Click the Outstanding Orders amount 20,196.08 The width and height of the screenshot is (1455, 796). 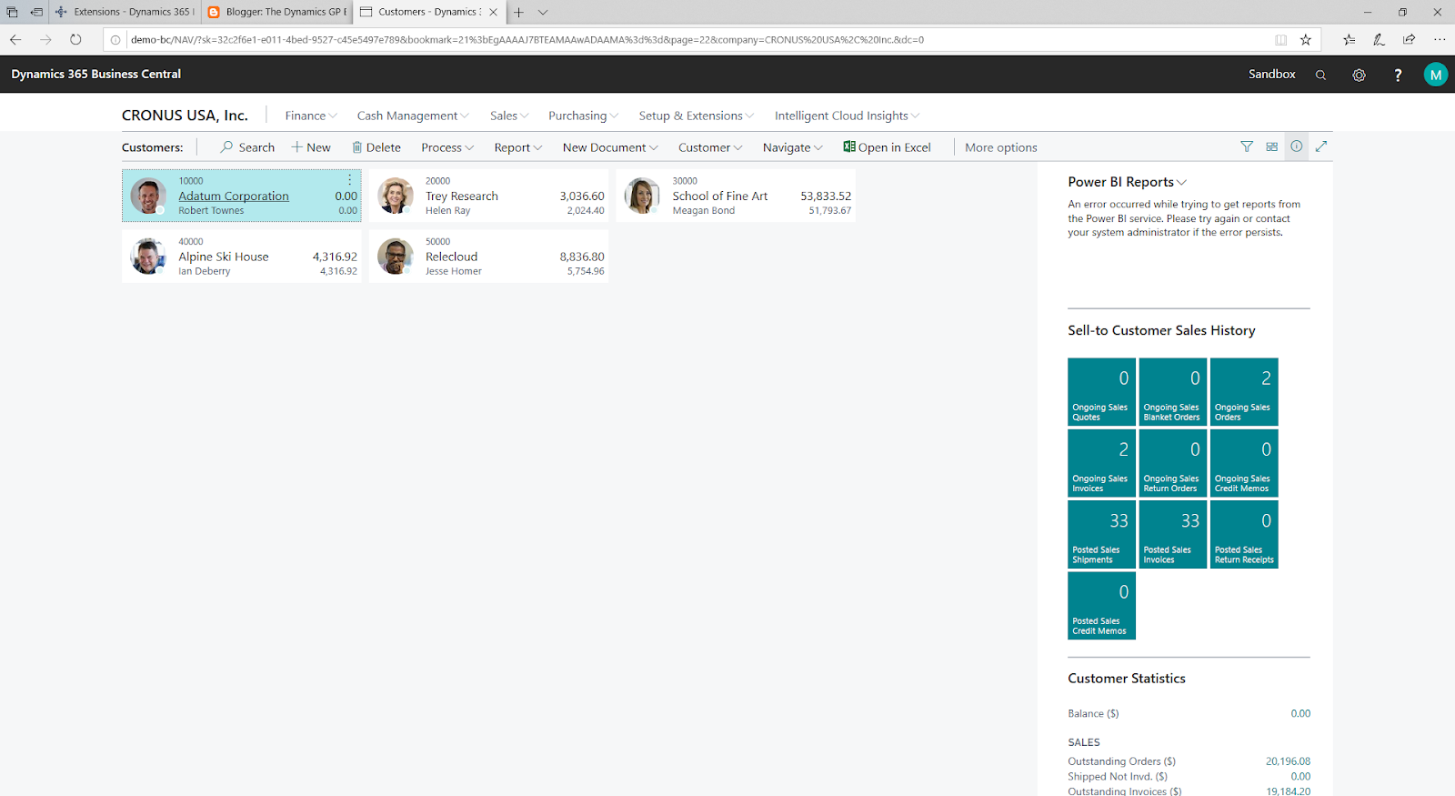click(1288, 761)
